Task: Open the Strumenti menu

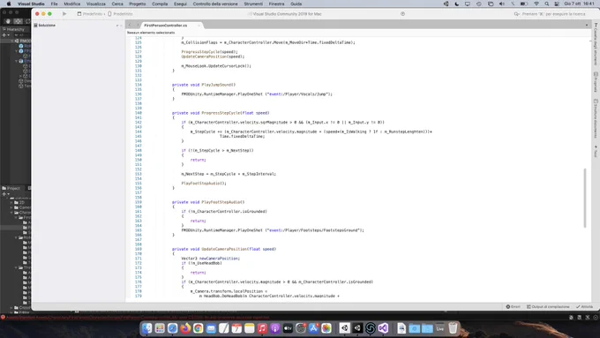Action: (x=253, y=4)
